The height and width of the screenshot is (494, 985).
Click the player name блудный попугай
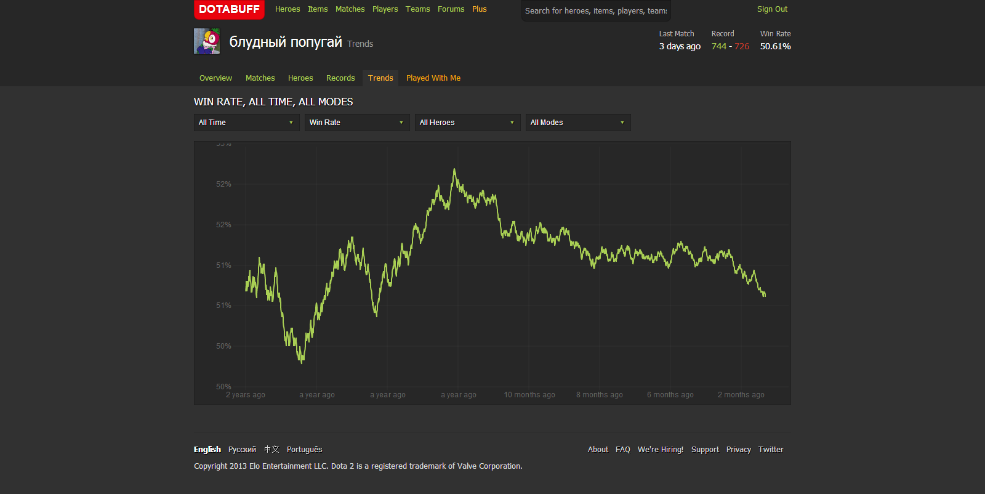(286, 42)
